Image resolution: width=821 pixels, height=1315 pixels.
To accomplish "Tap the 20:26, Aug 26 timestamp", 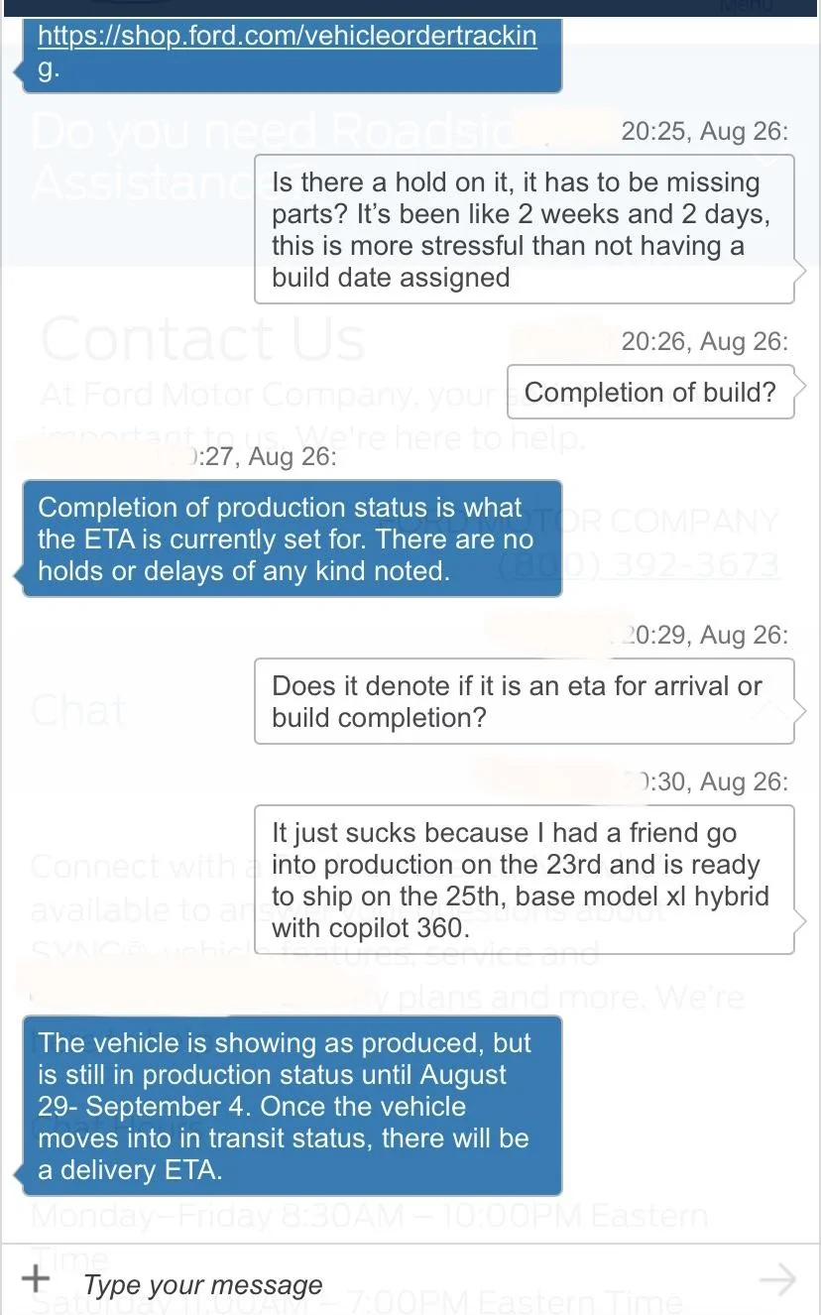I will 705,341.
